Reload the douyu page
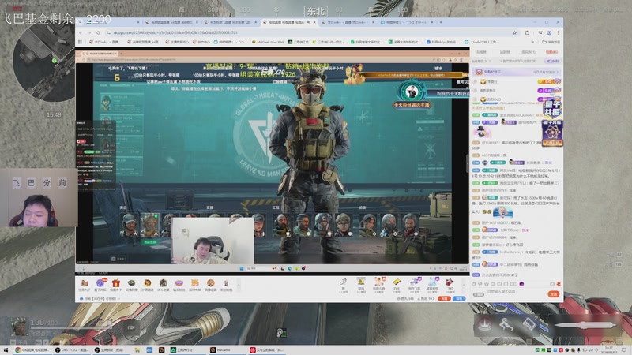Screen dimensions: 632x355 pyautogui.click(x=98, y=32)
